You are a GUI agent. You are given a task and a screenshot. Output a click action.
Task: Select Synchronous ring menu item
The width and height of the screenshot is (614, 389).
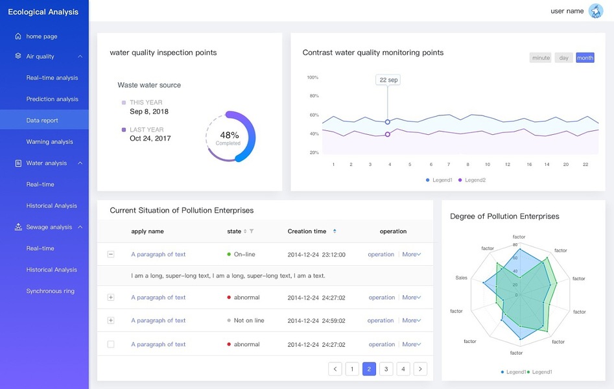pos(51,291)
